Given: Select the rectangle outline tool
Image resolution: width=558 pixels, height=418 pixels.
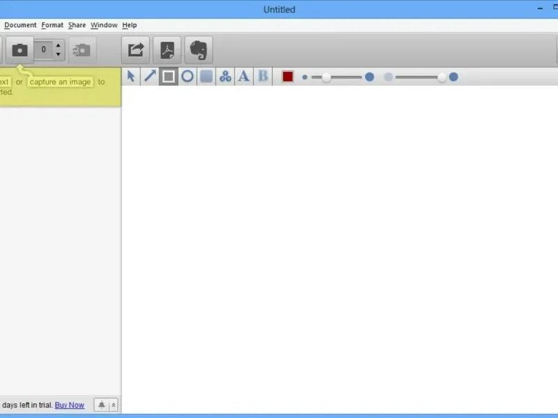Looking at the screenshot, I should coord(169,77).
